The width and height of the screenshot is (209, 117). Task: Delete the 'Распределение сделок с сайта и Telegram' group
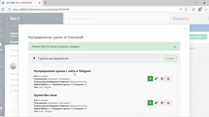[x=168, y=79]
